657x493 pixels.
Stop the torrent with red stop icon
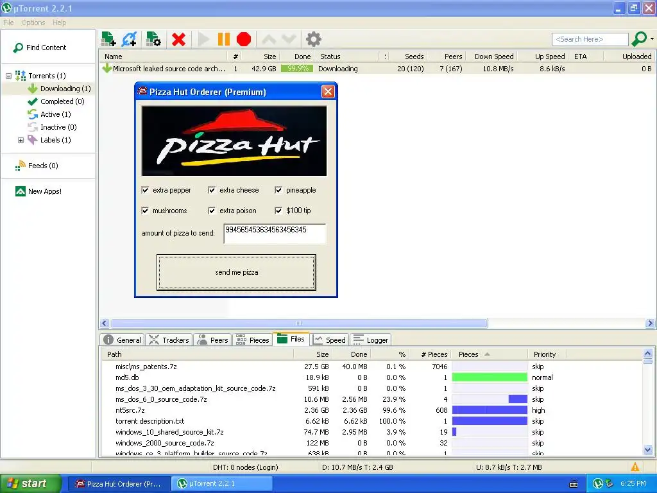click(x=243, y=39)
